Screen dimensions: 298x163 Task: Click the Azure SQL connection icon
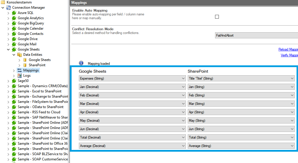(x=14, y=13)
